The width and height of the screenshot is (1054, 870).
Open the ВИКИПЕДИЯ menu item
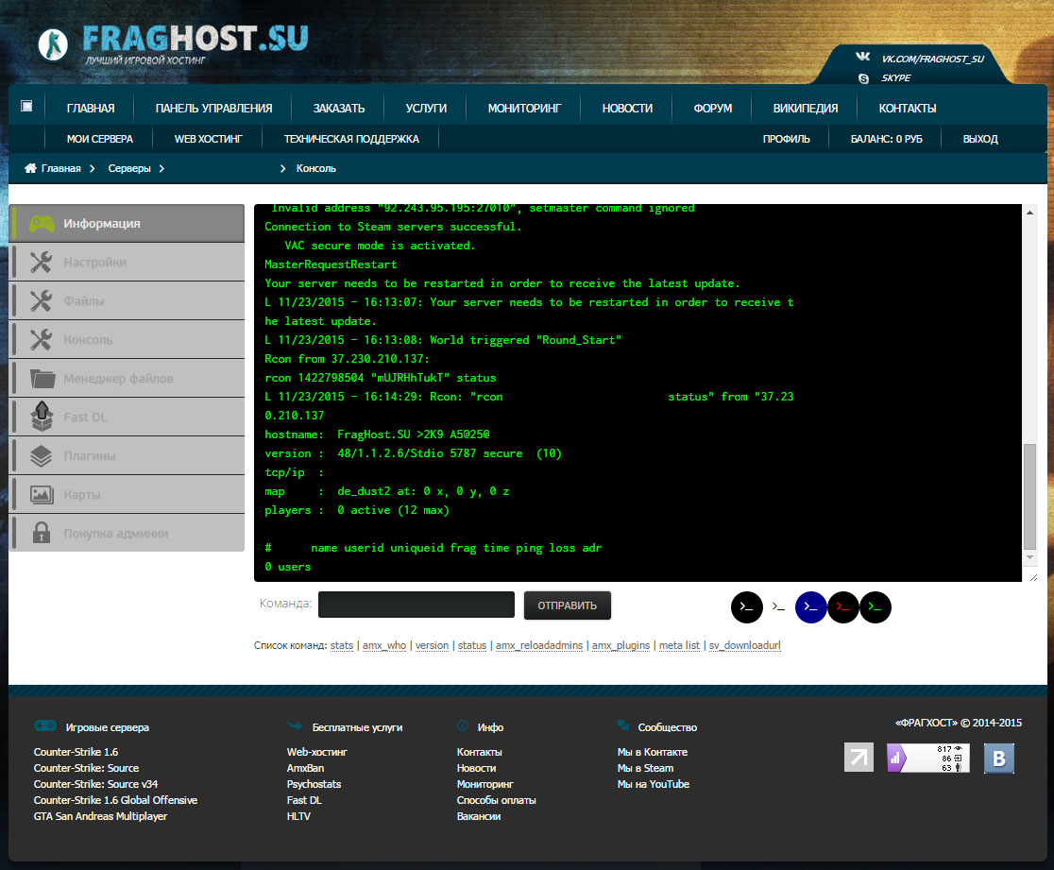point(806,109)
